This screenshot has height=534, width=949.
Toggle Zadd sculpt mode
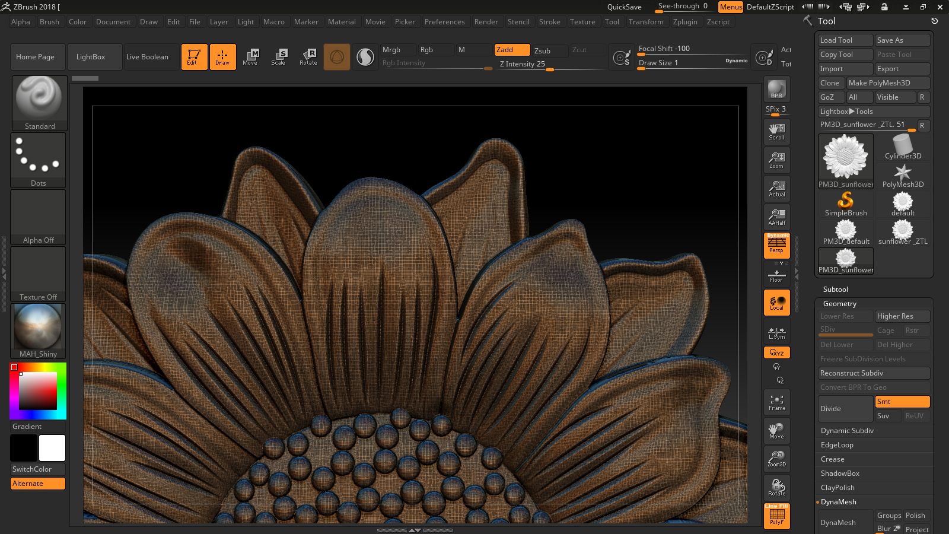pos(512,50)
